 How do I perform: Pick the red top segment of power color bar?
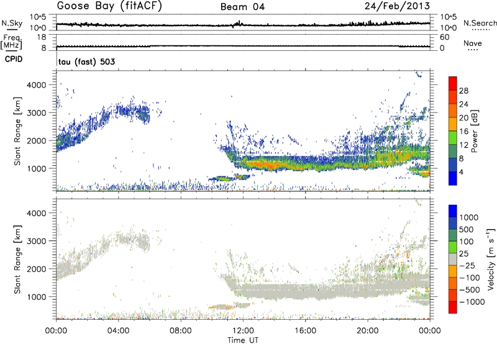click(x=453, y=84)
